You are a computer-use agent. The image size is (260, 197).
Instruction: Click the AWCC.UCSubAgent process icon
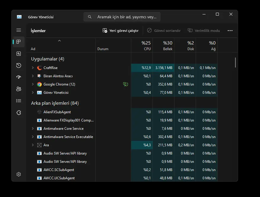(x=39, y=178)
